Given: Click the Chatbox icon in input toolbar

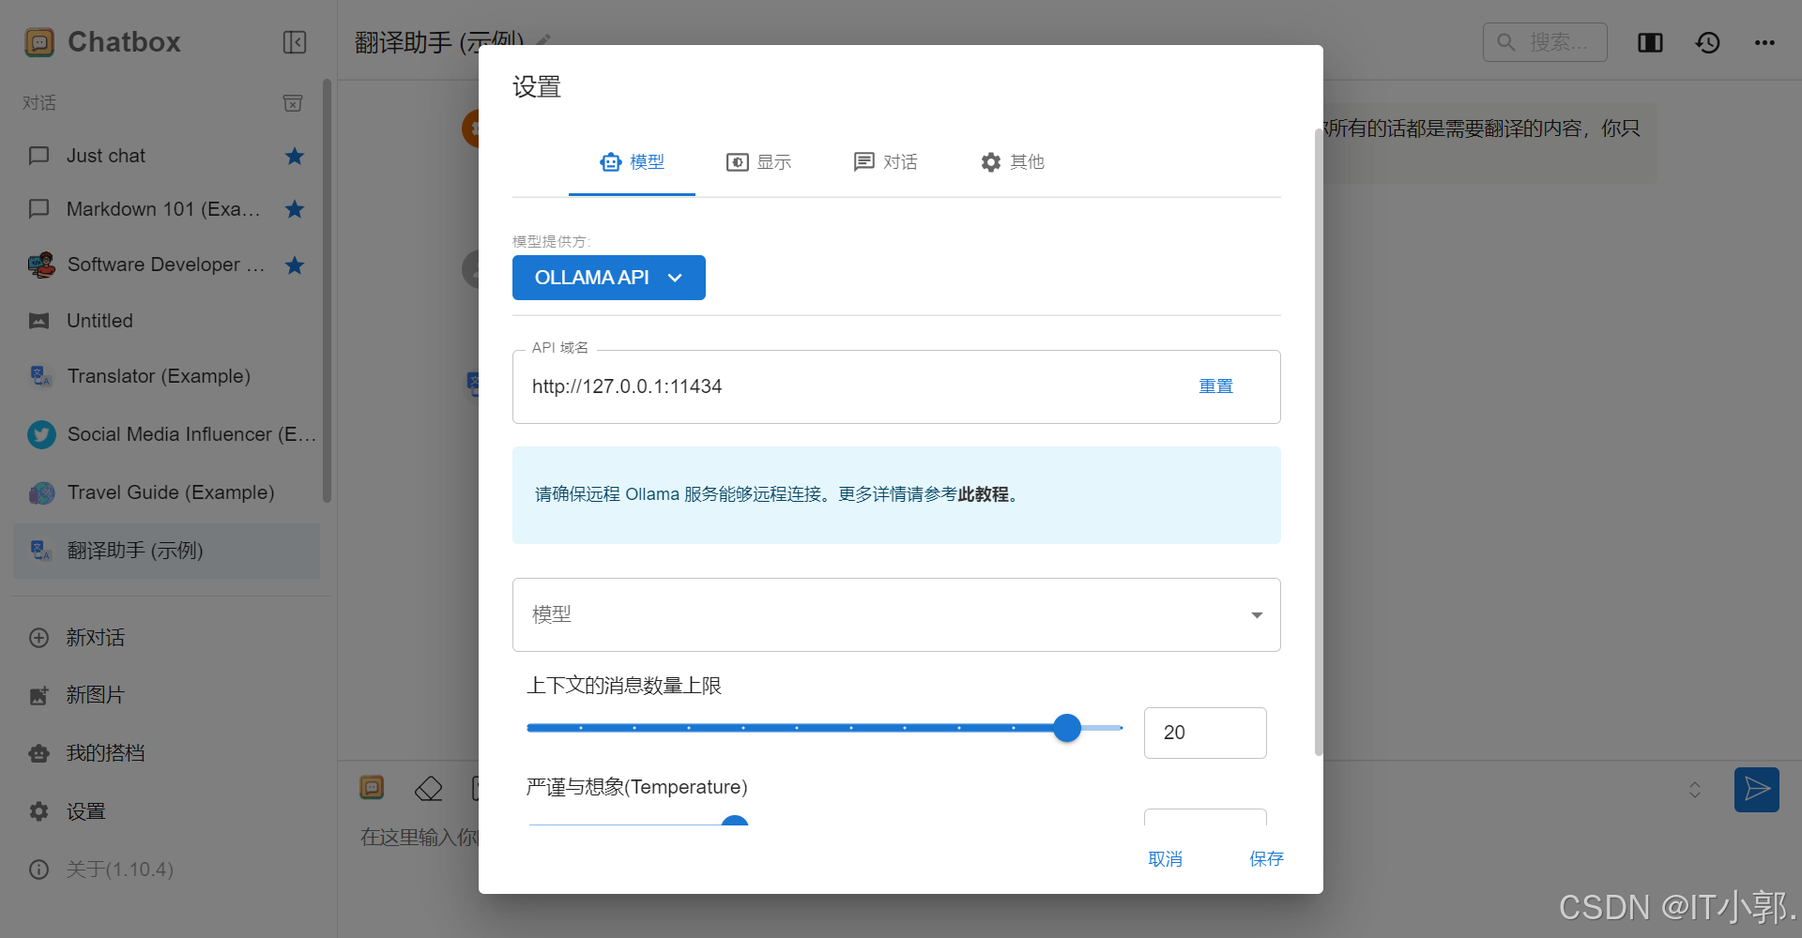Looking at the screenshot, I should coord(372,788).
